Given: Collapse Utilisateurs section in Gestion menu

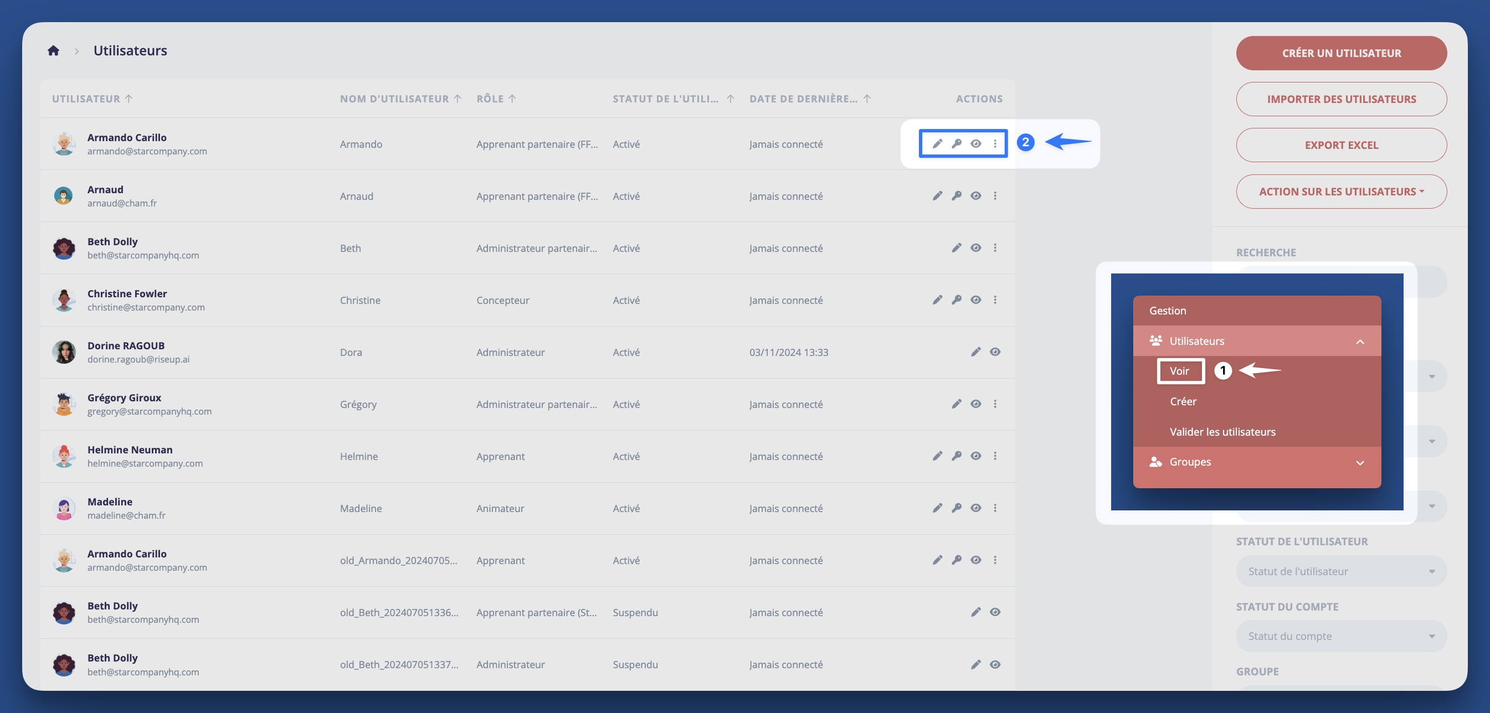Looking at the screenshot, I should [x=1256, y=341].
